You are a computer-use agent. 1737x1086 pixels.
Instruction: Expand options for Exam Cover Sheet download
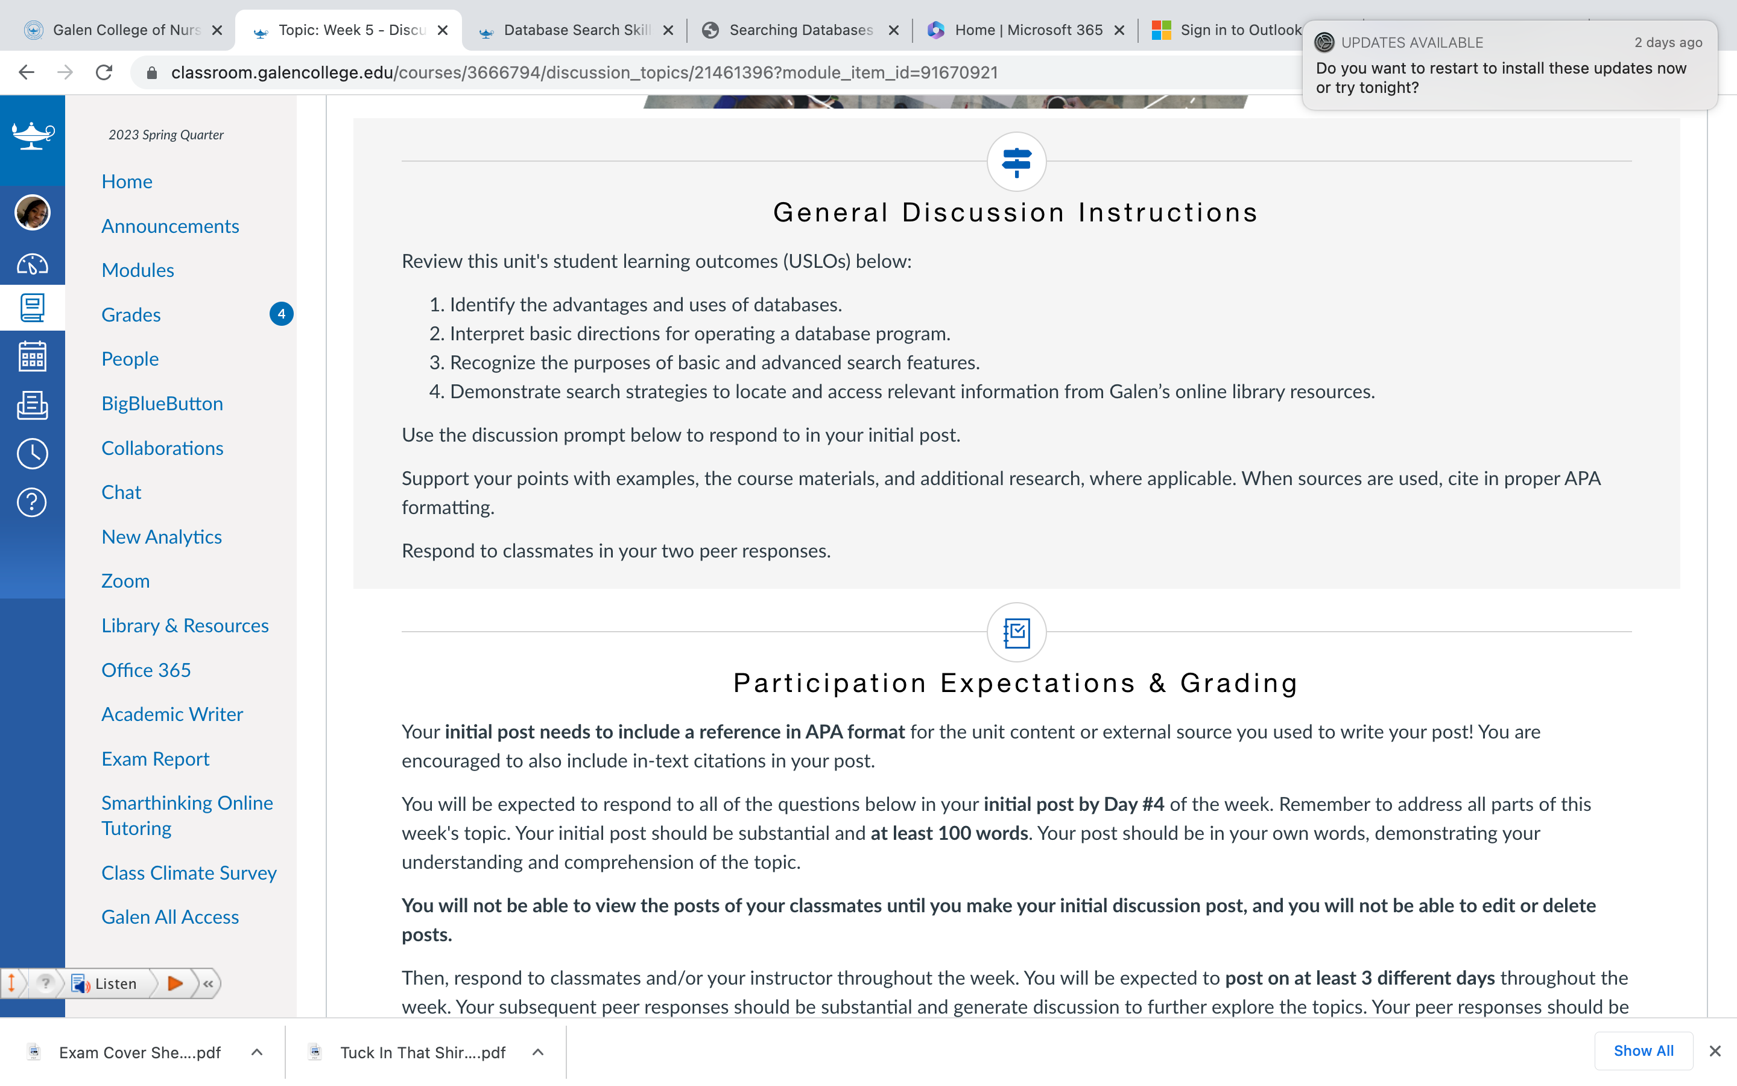(x=257, y=1052)
